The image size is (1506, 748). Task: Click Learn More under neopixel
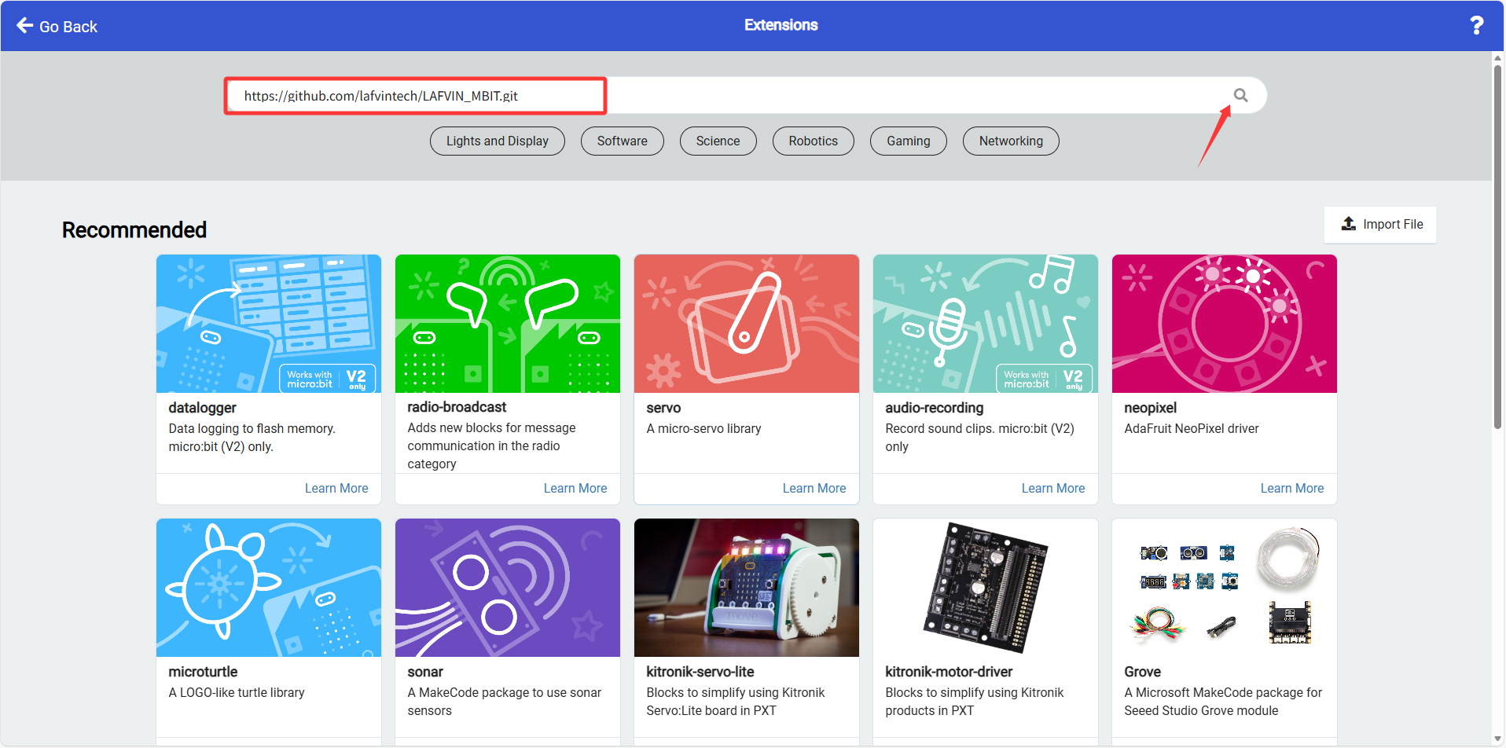[1292, 488]
